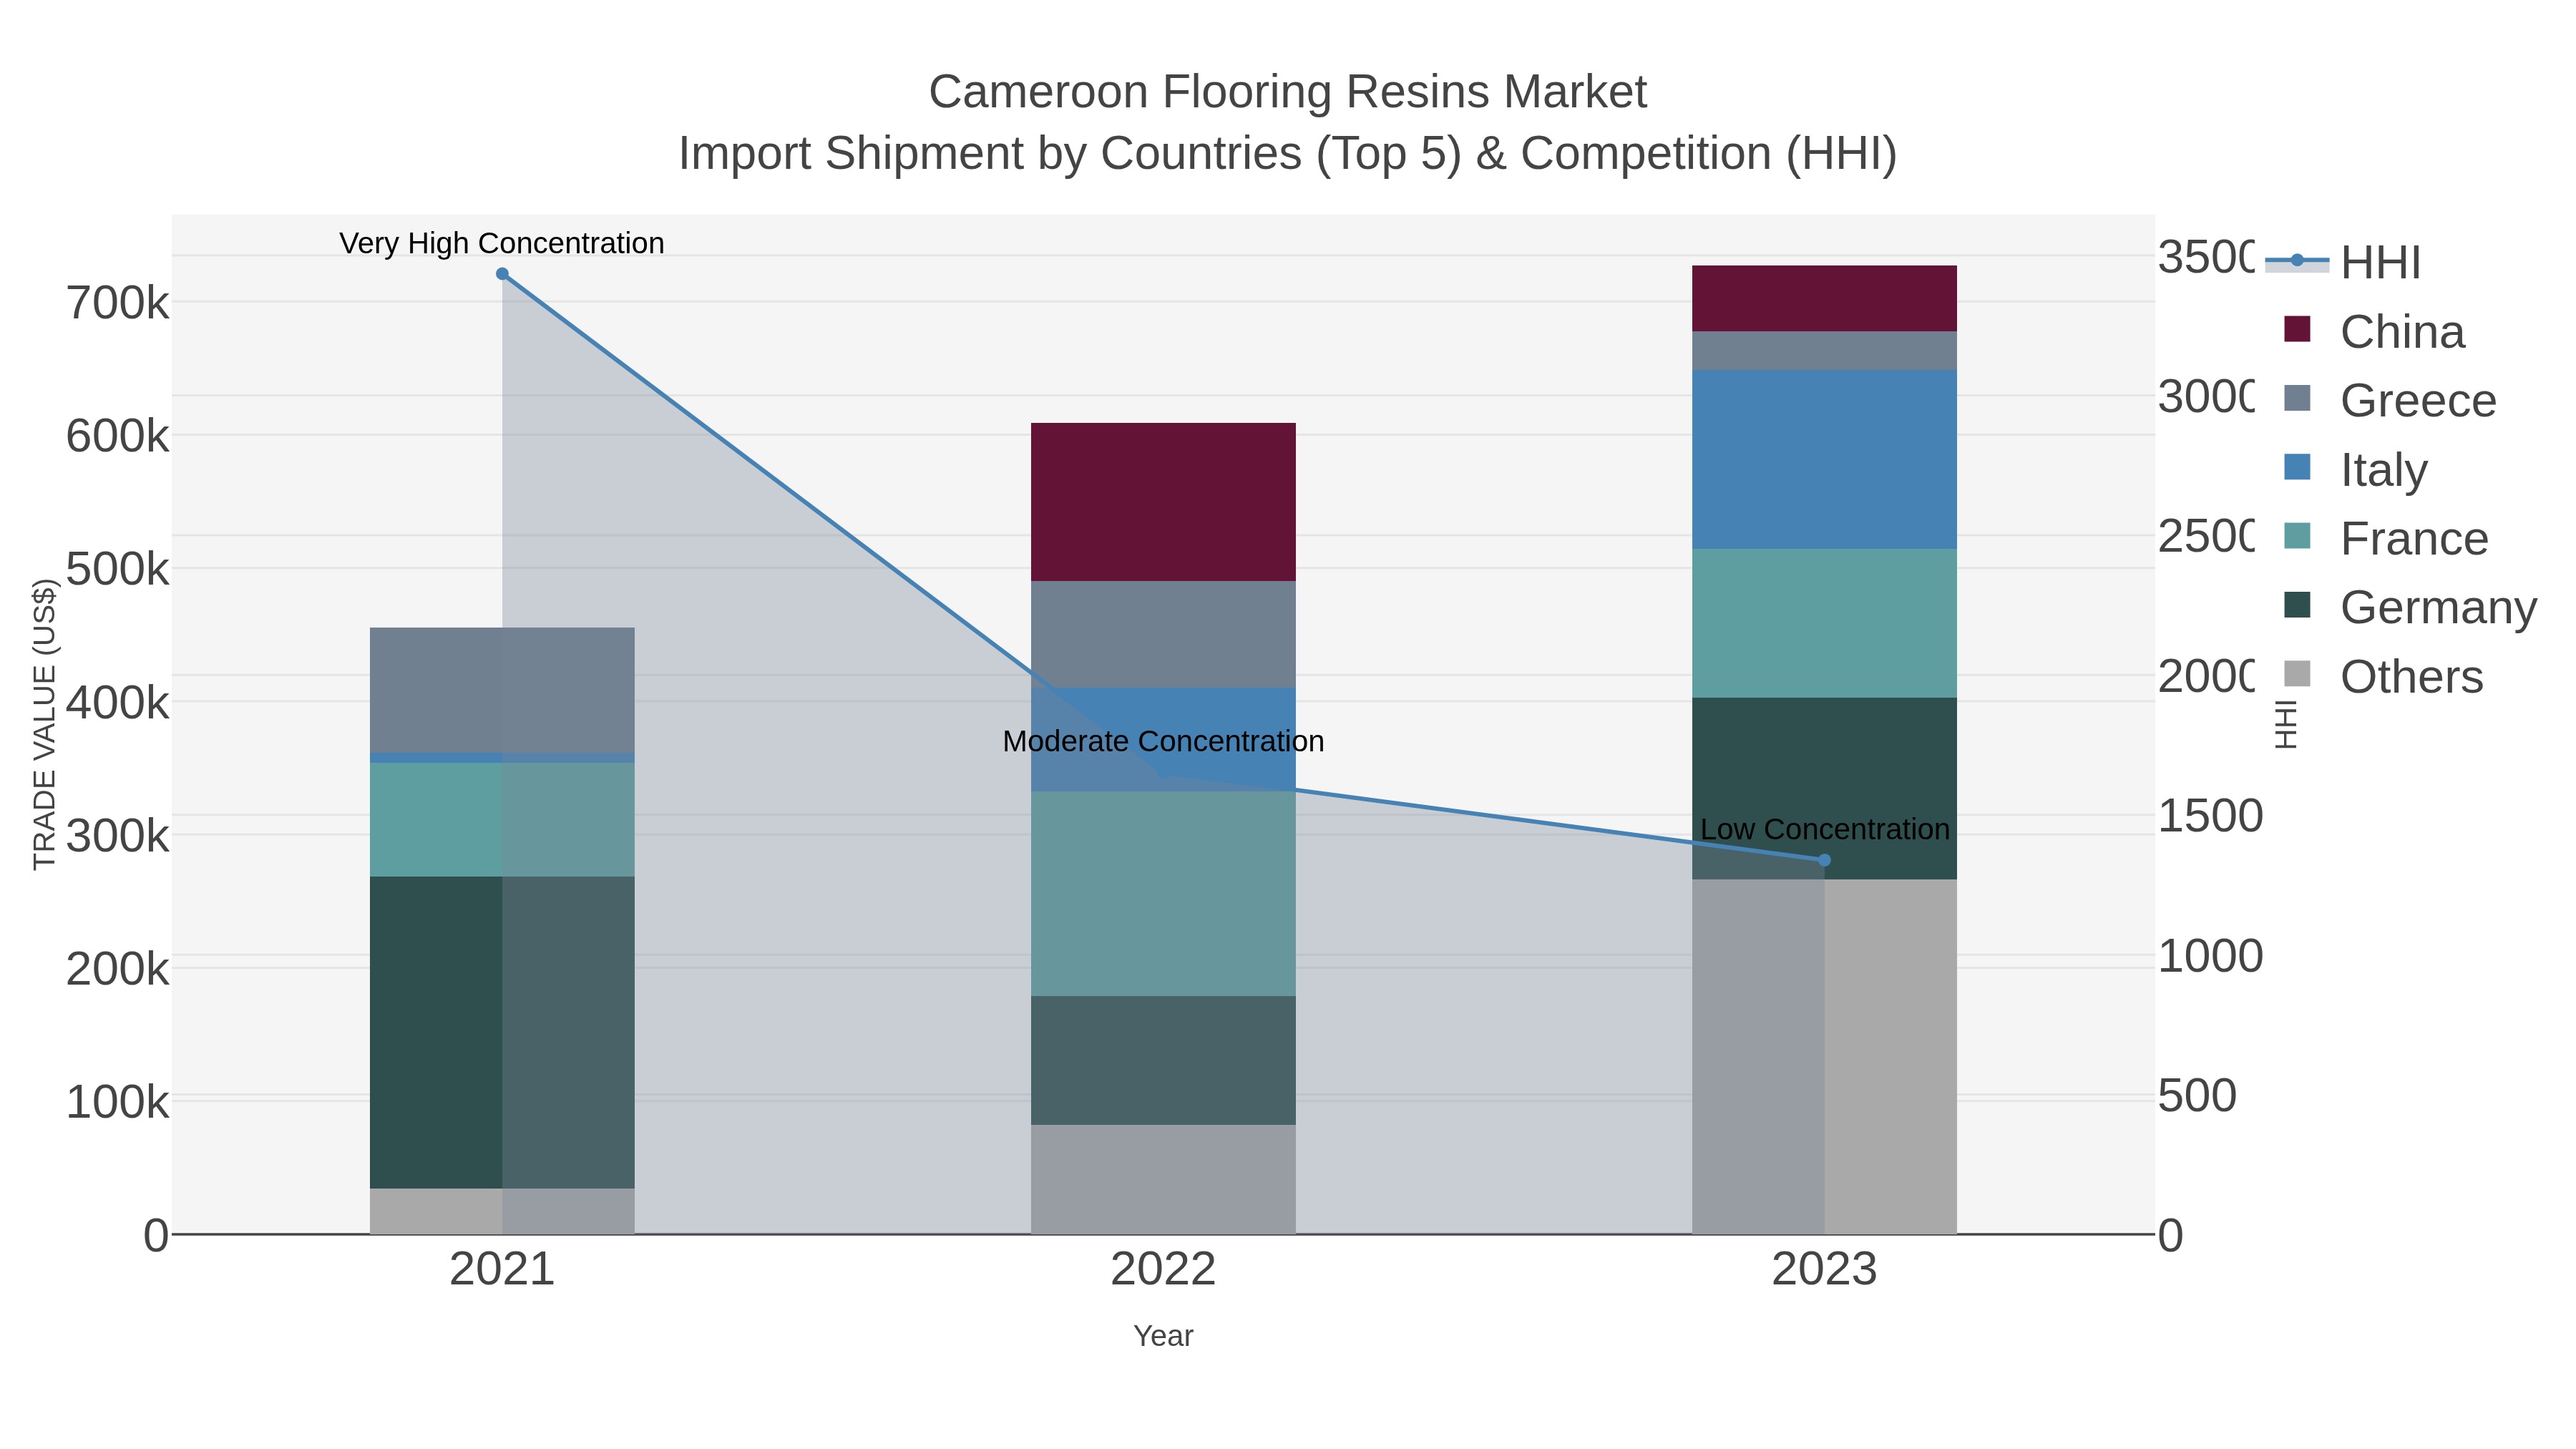This screenshot has height=1449, width=2576.
Task: Click the 2021 HHI data point marker
Action: coord(502,274)
